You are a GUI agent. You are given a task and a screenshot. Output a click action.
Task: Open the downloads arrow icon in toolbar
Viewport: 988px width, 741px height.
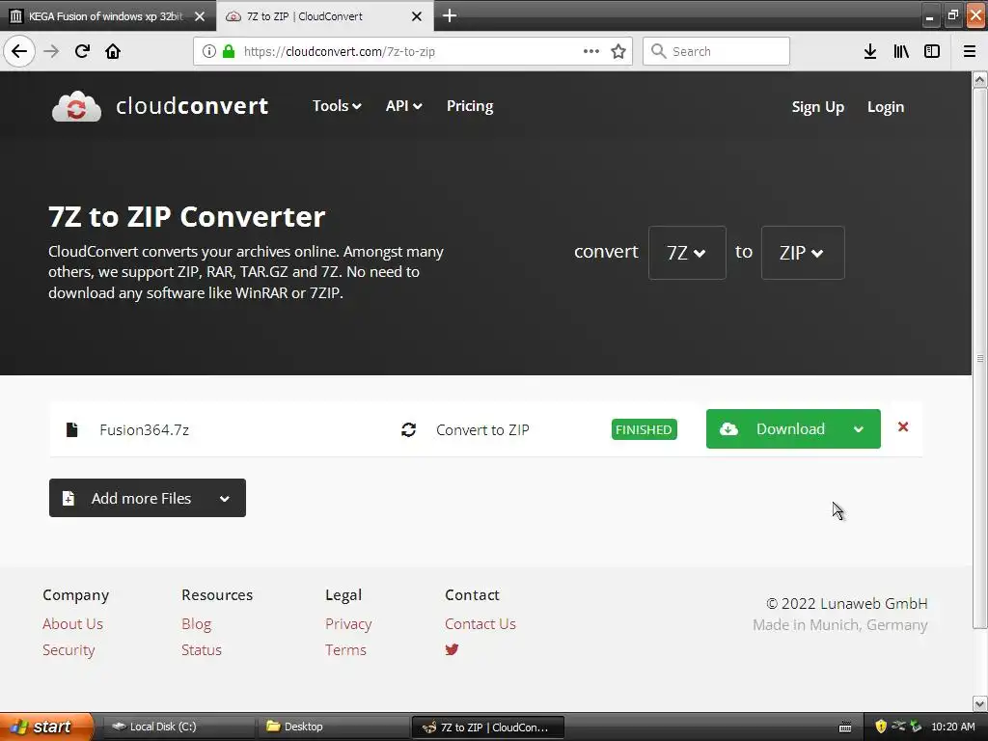coord(870,51)
